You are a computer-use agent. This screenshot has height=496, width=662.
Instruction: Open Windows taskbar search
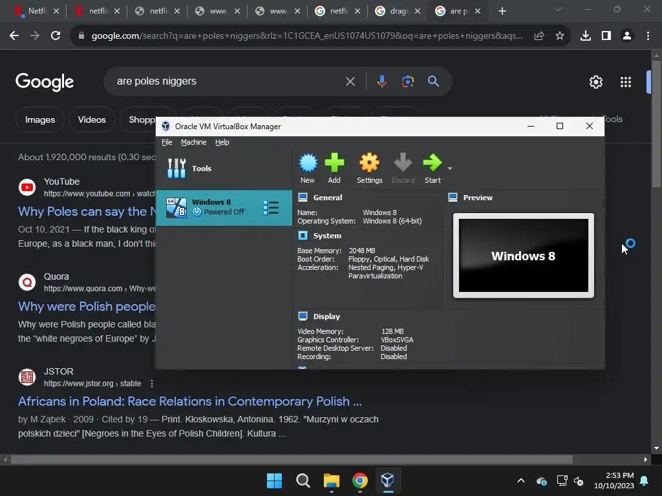coord(303,480)
